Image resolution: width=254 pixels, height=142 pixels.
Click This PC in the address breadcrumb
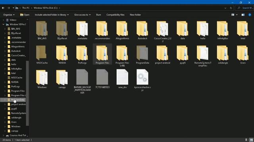point(26,8)
